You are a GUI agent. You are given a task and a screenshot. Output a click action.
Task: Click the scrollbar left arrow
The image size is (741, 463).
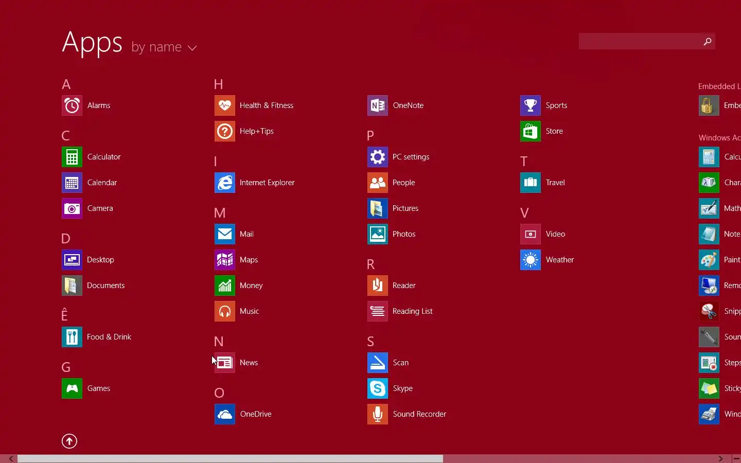point(11,458)
